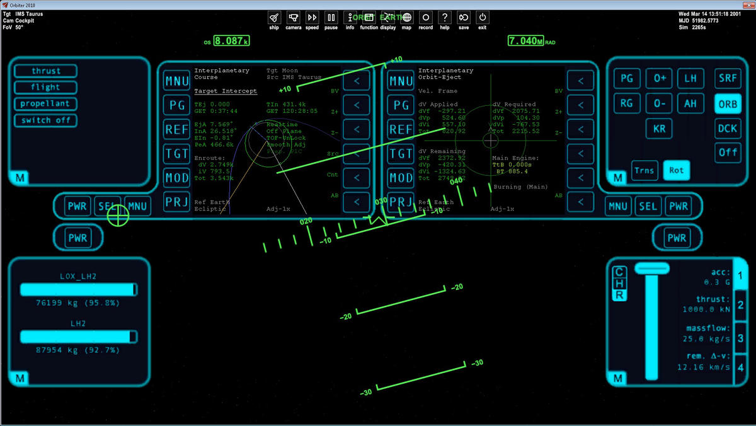Select the flight menu entry
This screenshot has height=426, width=756.
[45, 88]
